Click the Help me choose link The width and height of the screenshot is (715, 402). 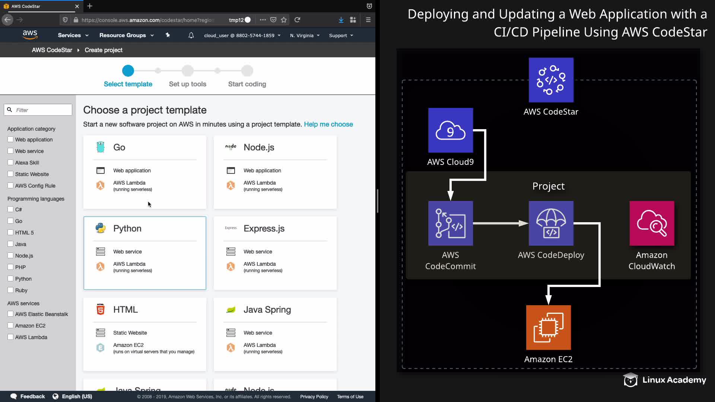[328, 124]
